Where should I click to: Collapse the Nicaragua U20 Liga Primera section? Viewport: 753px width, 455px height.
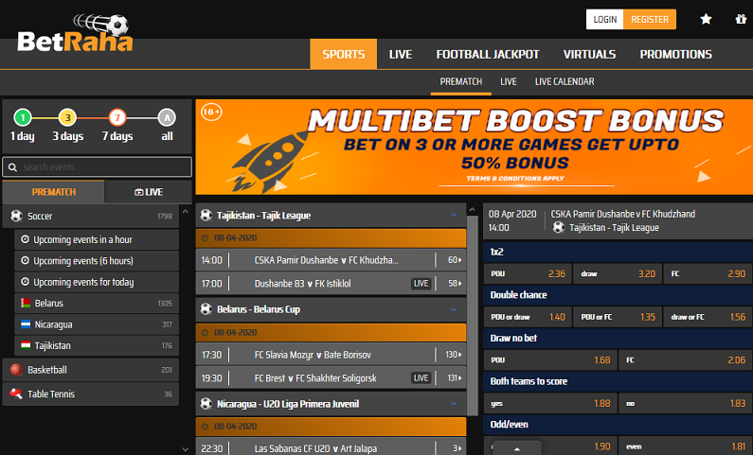(454, 404)
